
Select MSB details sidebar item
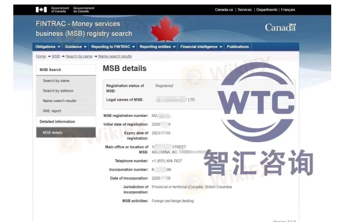pyautogui.click(x=52, y=132)
